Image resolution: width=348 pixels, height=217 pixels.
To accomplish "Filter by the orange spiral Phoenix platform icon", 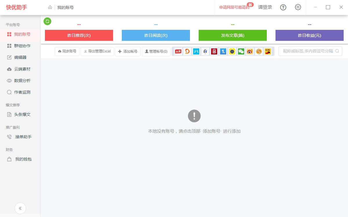I will pyautogui.click(x=259, y=51).
